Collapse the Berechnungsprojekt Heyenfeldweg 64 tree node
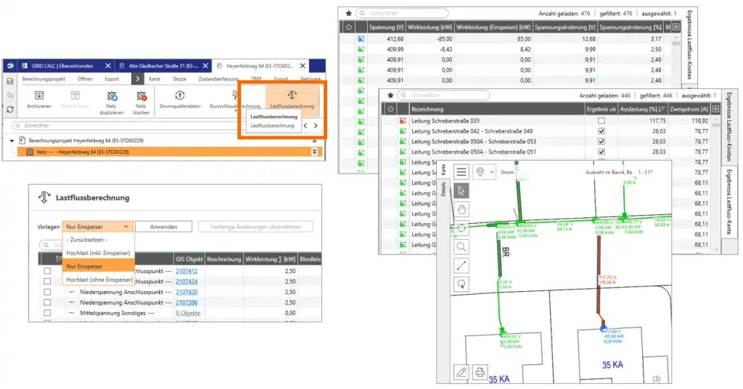This screenshot has width=743, height=389. tap(12, 141)
